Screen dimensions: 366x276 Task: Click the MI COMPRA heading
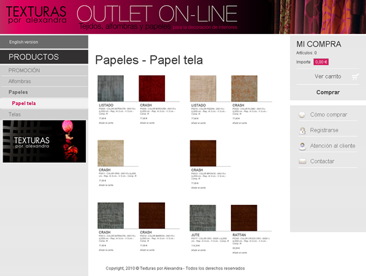319,44
